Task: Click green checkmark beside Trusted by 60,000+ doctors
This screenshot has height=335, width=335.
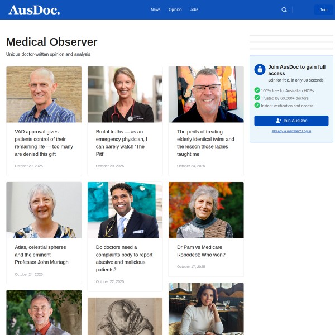Action: click(257, 98)
